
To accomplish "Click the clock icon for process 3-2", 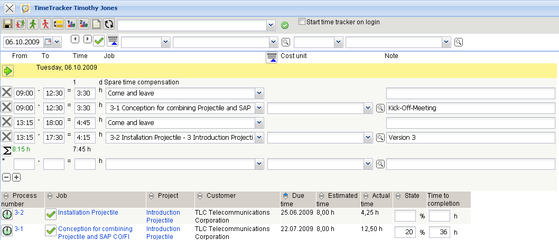I will coord(7,215).
